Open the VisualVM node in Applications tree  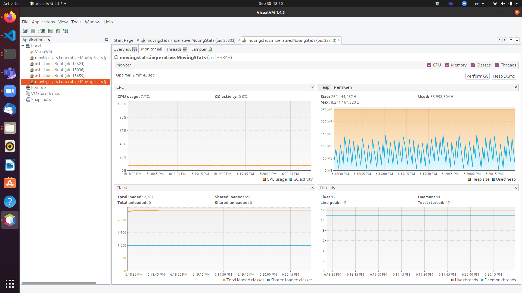(43, 52)
